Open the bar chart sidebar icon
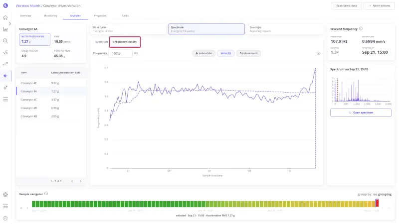 click(x=5, y=29)
